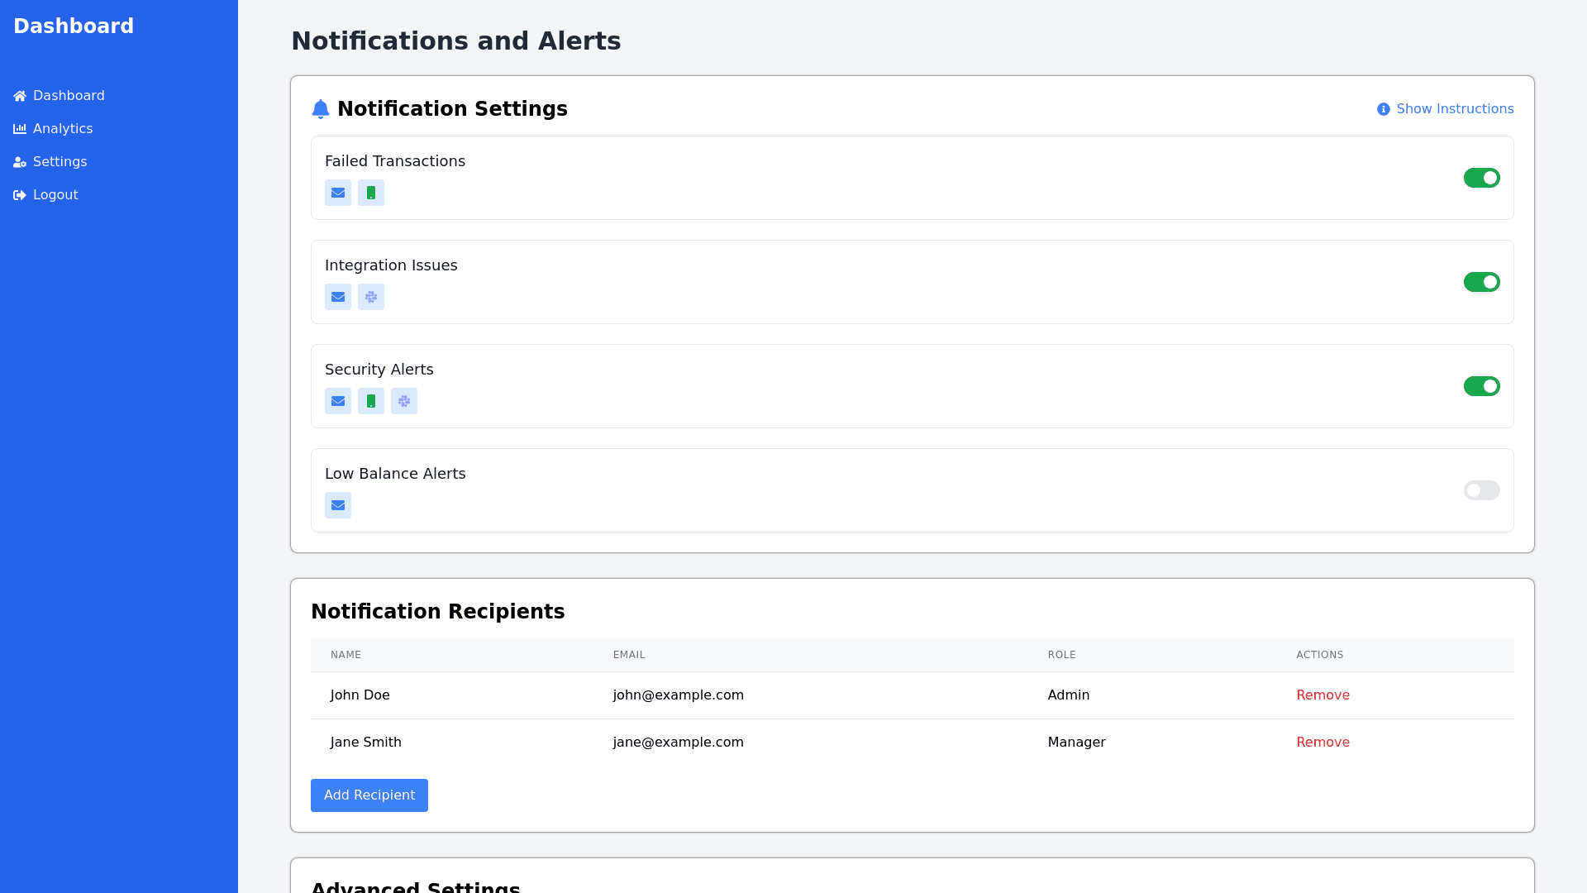
Task: Click the mobile phone icon under Failed Transactions
Action: pyautogui.click(x=371, y=193)
